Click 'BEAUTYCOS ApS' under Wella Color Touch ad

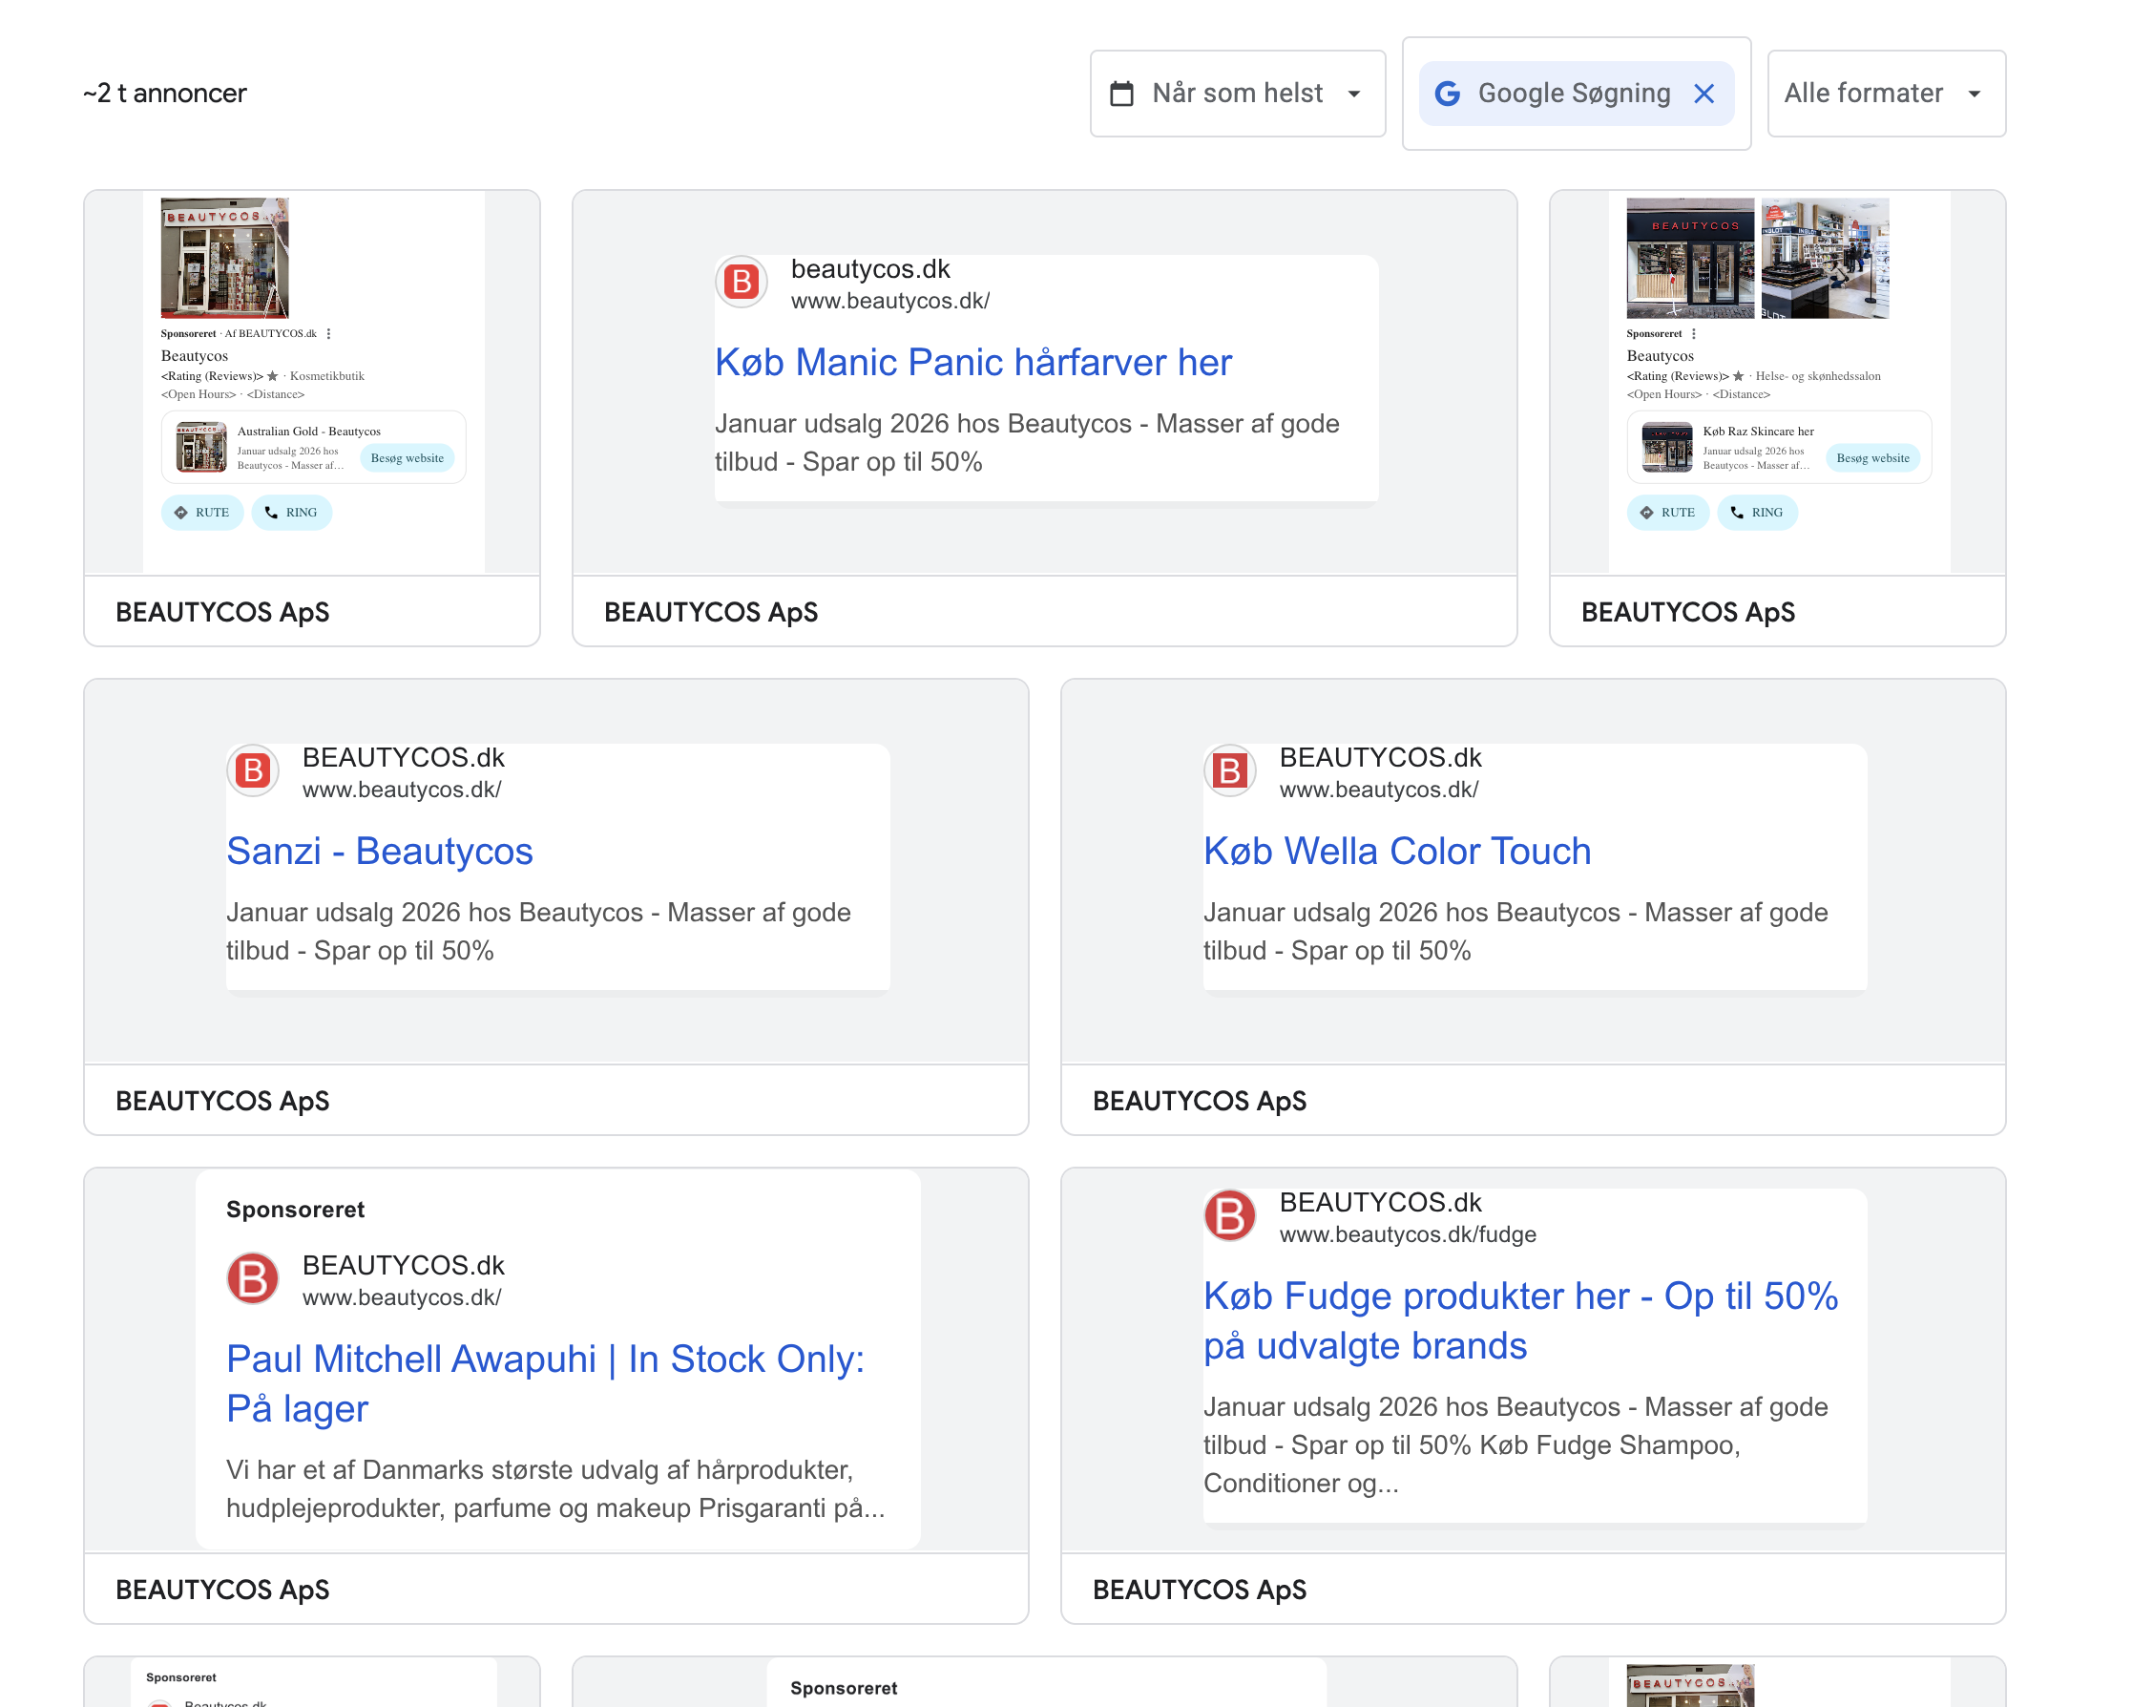[x=1200, y=1101]
